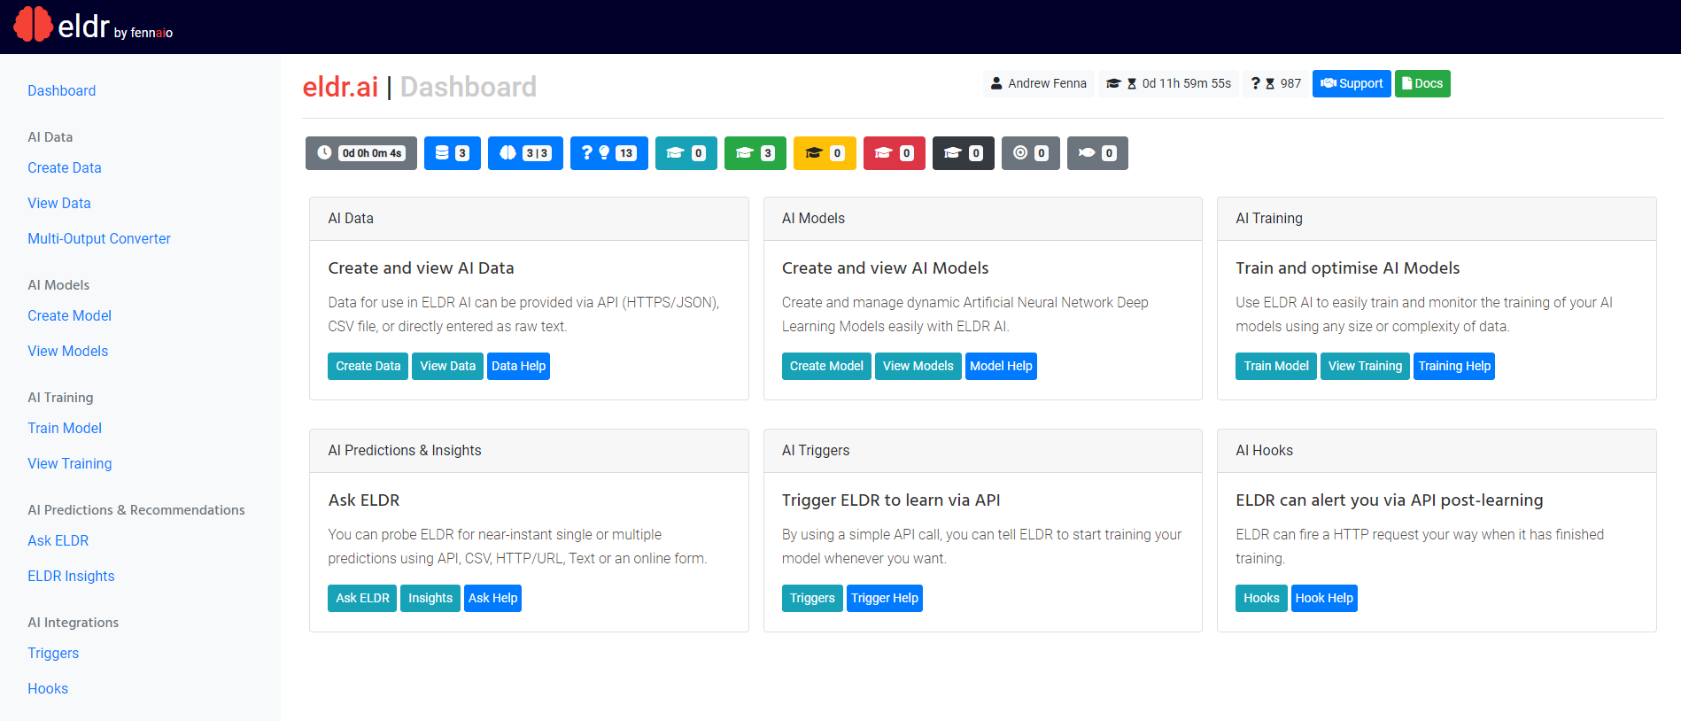Click the red graduation cap badge
The height and width of the screenshot is (721, 1681).
pos(895,153)
